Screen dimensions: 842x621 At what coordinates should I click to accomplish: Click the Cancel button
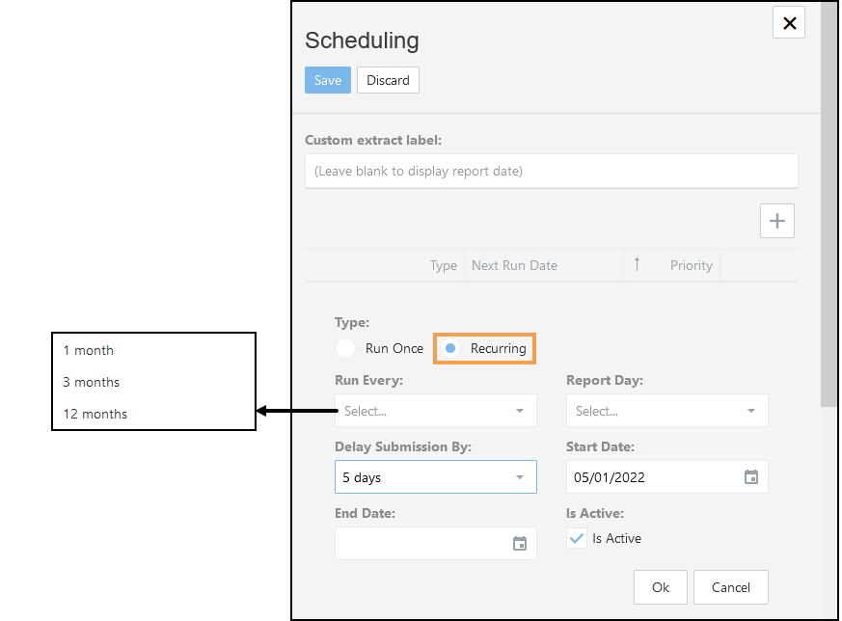point(730,587)
